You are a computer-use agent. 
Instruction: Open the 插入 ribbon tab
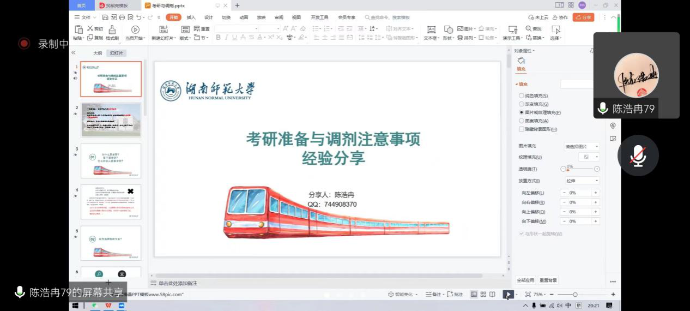[191, 17]
